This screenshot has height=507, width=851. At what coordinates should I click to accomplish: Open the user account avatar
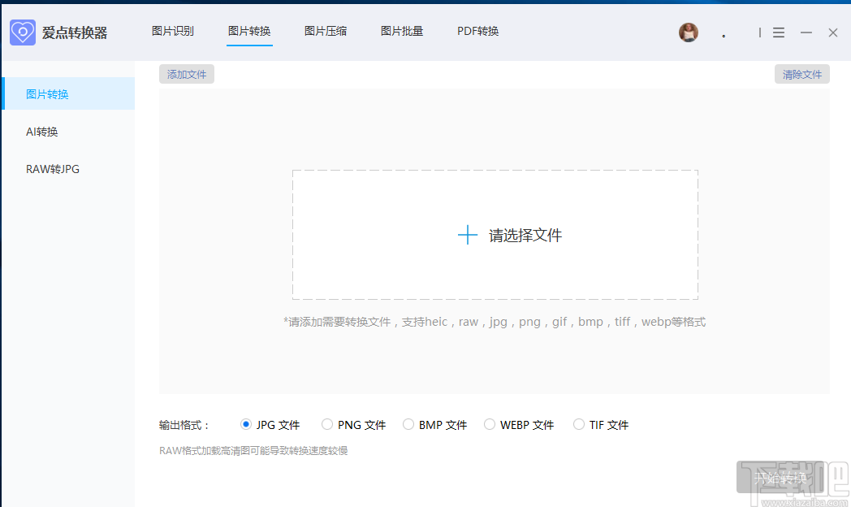click(x=688, y=32)
